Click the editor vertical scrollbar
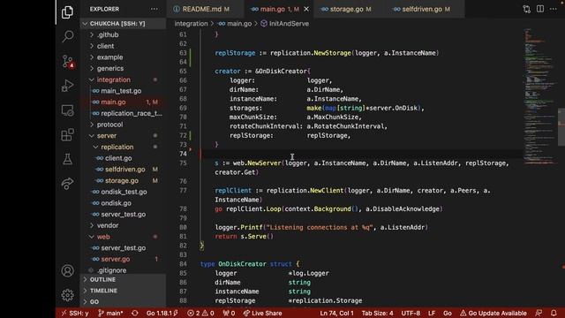The width and height of the screenshot is (565, 318). pos(561,127)
